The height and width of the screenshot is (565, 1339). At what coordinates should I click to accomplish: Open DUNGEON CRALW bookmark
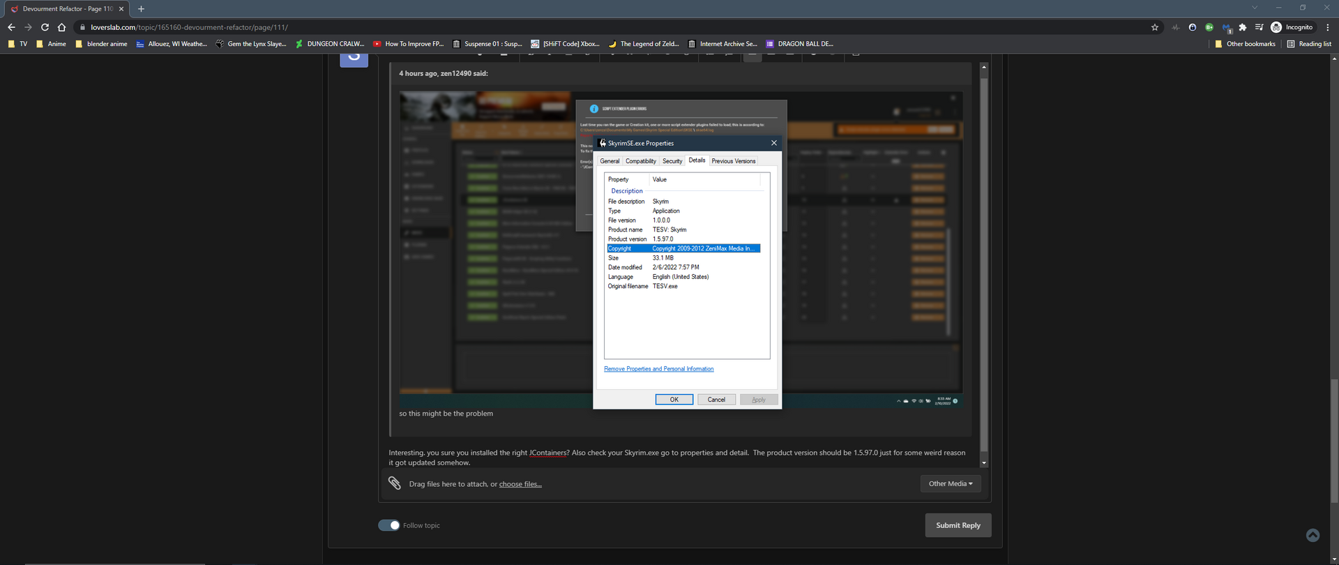pos(330,44)
